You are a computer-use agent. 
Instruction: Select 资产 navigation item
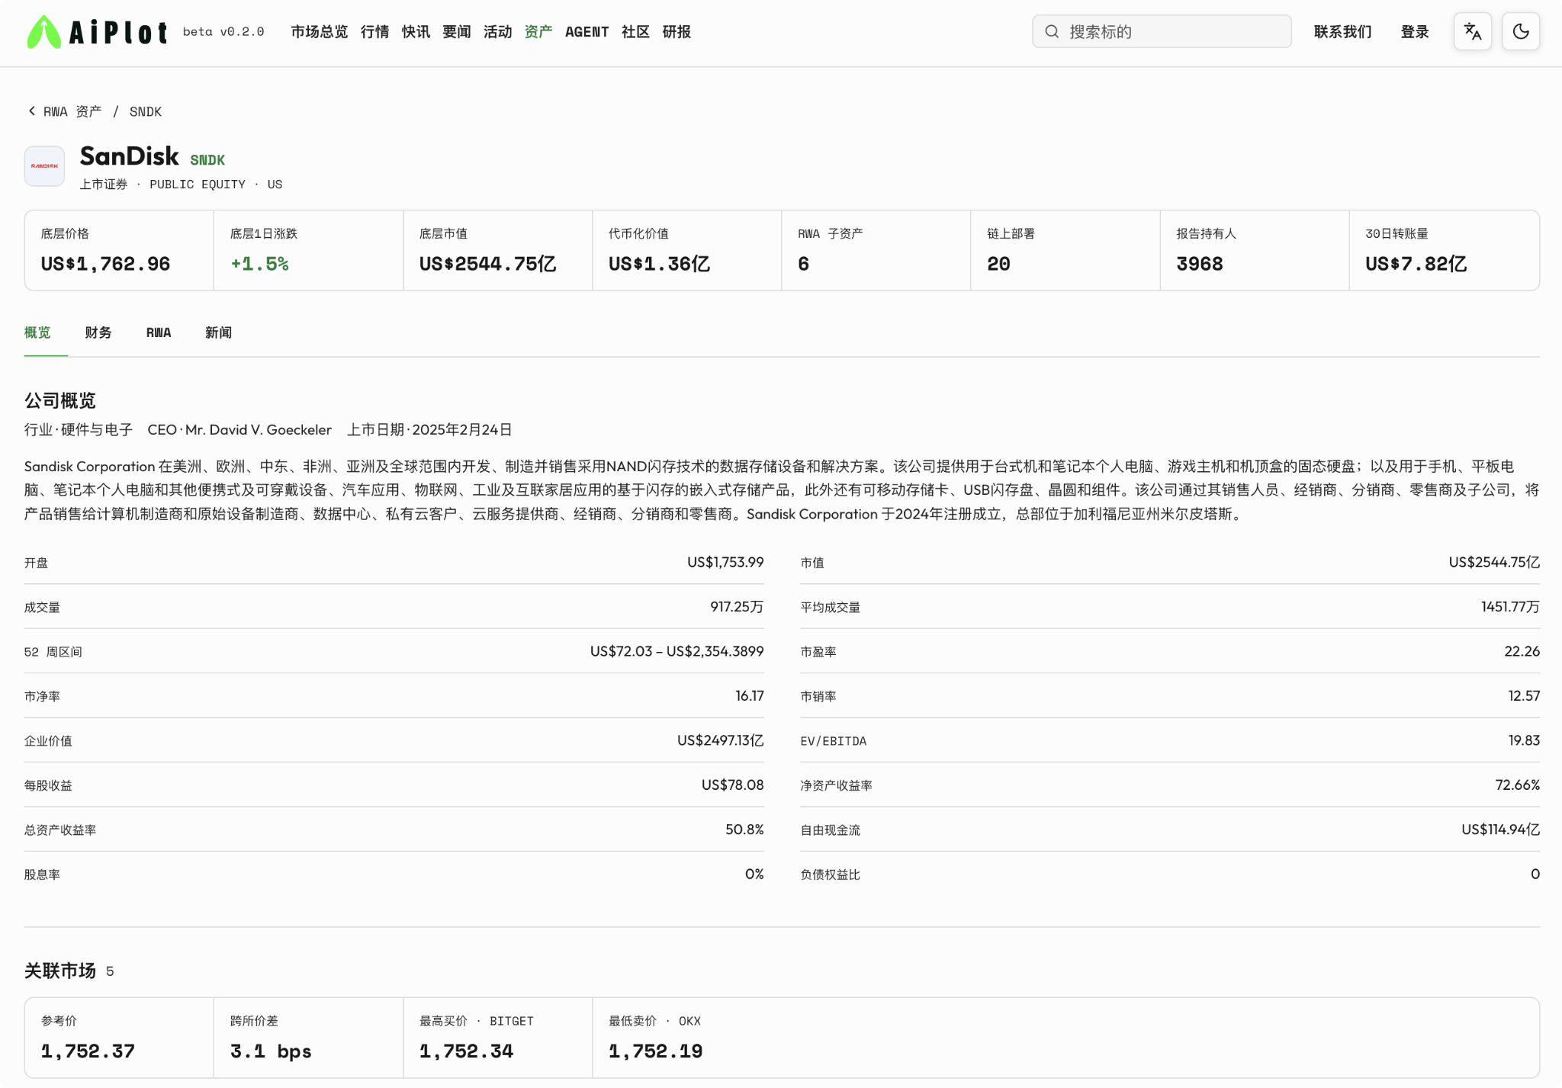click(538, 32)
